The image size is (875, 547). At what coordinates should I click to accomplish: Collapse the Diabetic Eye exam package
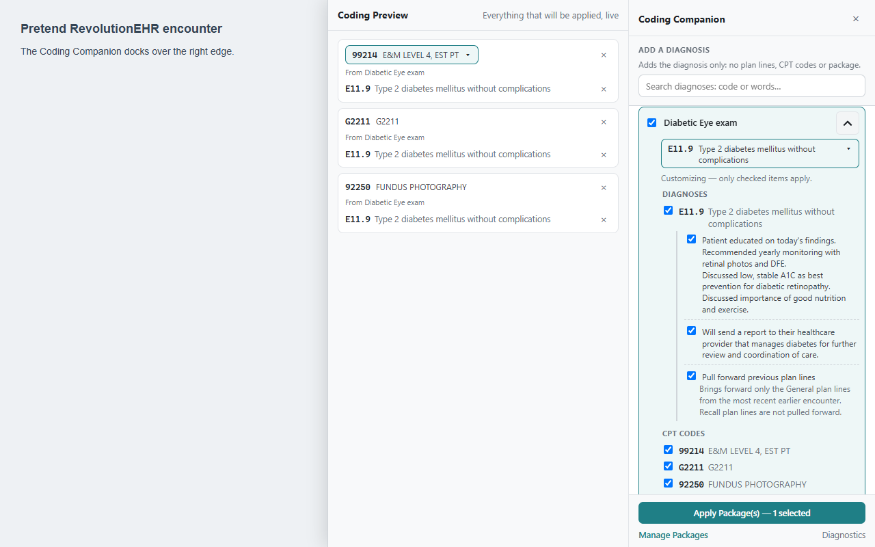847,123
